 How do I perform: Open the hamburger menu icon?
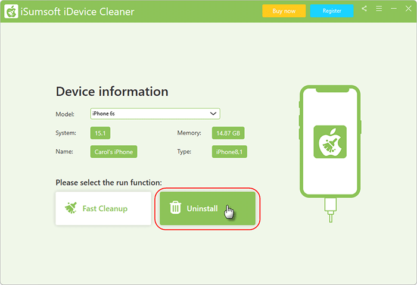(x=379, y=9)
